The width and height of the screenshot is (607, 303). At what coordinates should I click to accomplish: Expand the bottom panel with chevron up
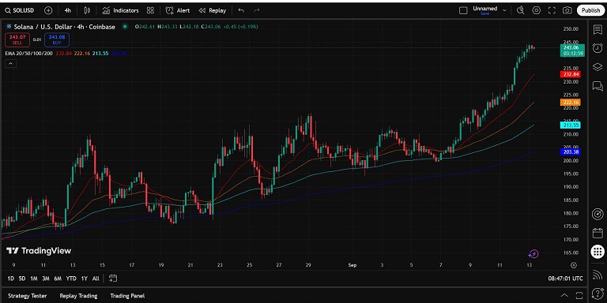(x=564, y=296)
